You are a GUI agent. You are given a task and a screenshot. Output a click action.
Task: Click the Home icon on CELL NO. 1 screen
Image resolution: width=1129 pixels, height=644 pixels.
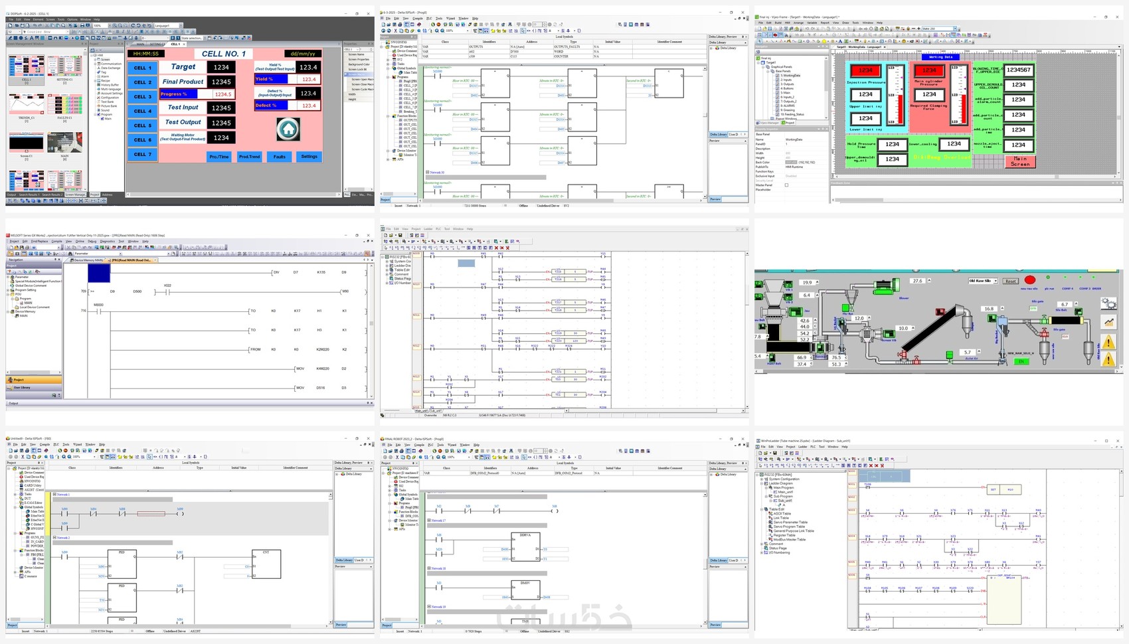[288, 129]
